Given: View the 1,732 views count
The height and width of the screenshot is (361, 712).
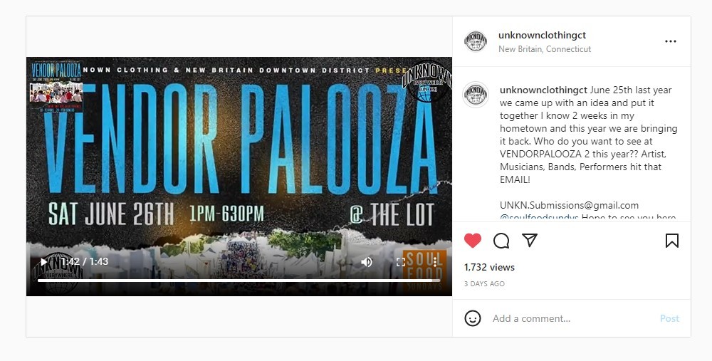Looking at the screenshot, I should (489, 267).
